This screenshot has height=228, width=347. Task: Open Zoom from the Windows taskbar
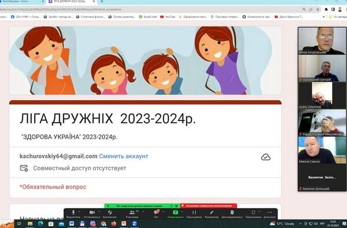click(x=134, y=224)
